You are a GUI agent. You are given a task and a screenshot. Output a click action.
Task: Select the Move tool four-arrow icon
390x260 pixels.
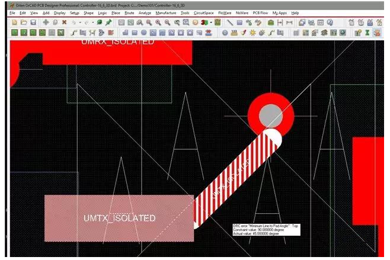[46, 23]
